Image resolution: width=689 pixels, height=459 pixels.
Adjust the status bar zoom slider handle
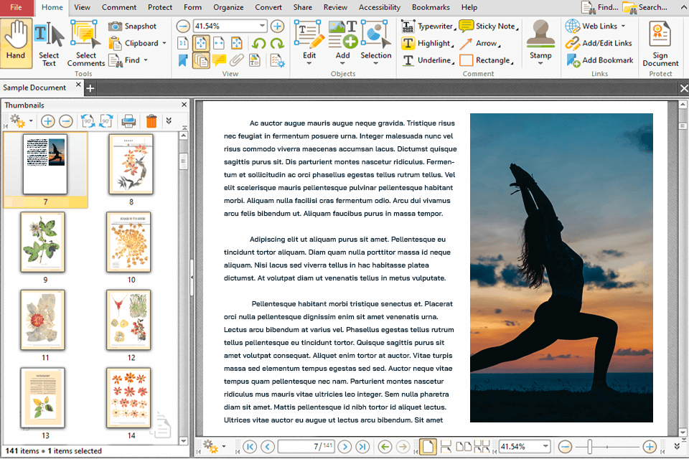(x=589, y=447)
